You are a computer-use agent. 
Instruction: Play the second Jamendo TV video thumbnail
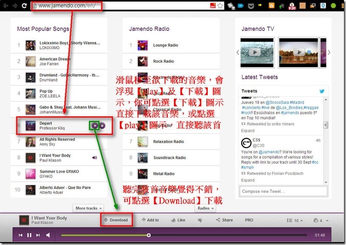coord(298,53)
